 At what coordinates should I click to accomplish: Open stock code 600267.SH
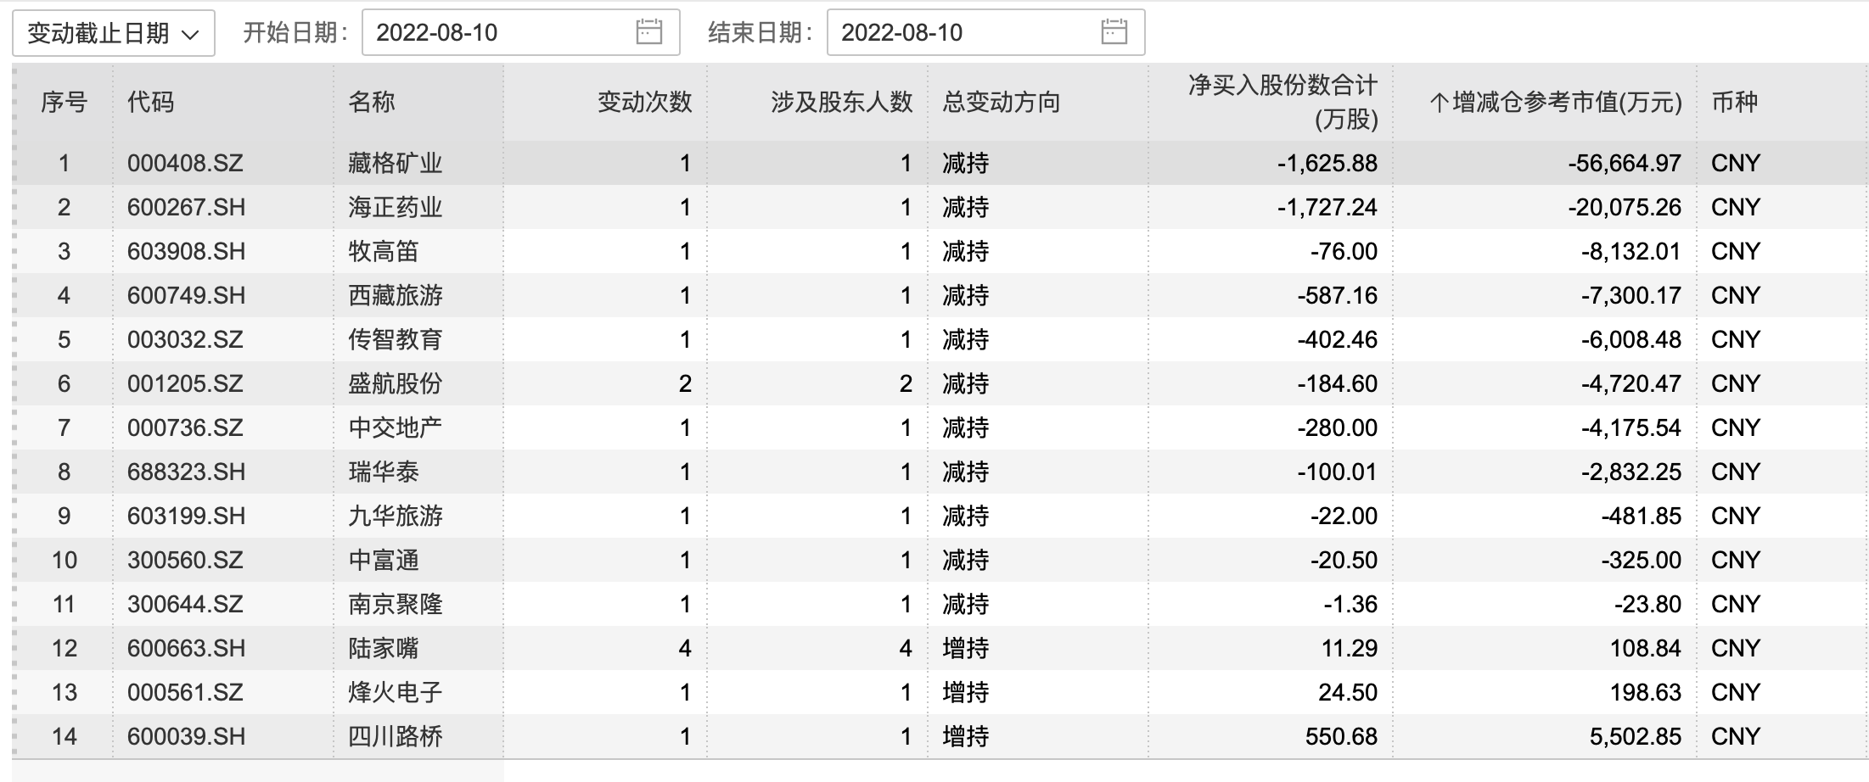pyautogui.click(x=186, y=207)
